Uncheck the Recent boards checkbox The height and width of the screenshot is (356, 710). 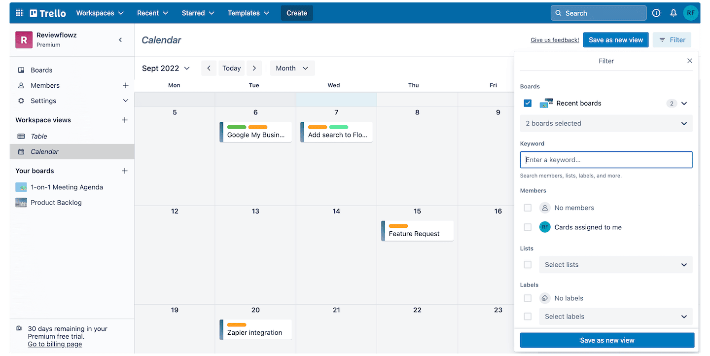[x=528, y=103]
